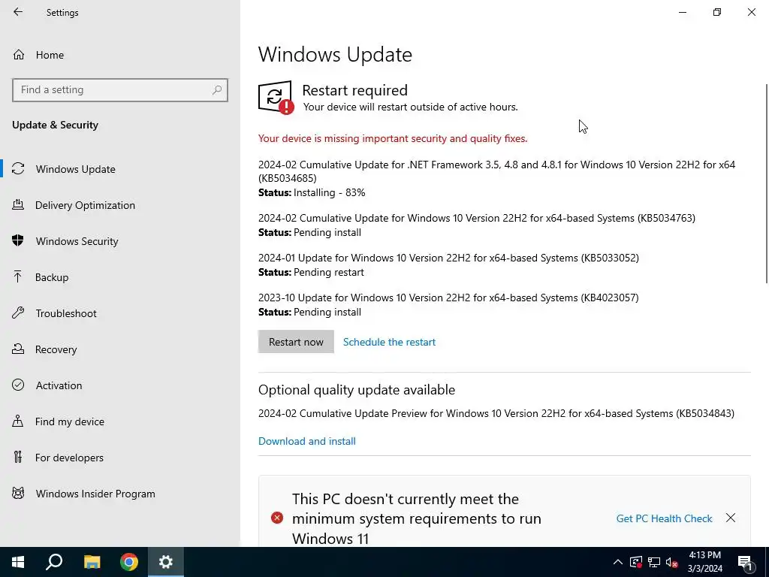Open Windows Insider Program page
Screen dimensions: 769x577
tap(120, 494)
